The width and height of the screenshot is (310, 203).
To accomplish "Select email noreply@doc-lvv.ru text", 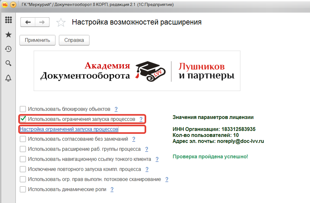I will [240, 141].
